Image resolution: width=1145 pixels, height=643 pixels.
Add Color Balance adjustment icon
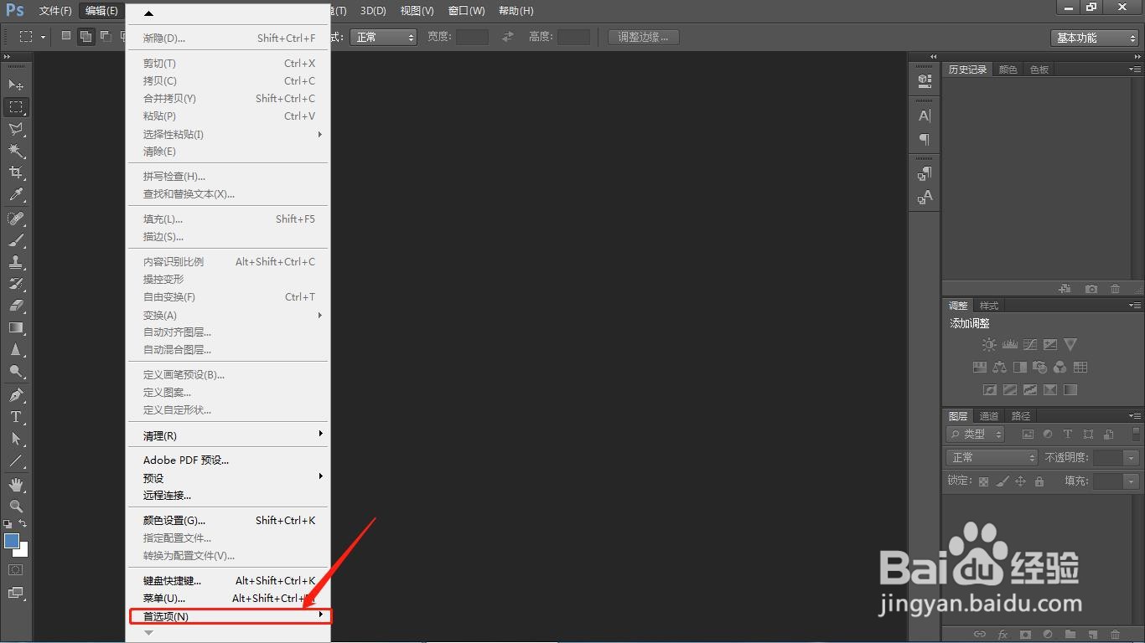999,367
